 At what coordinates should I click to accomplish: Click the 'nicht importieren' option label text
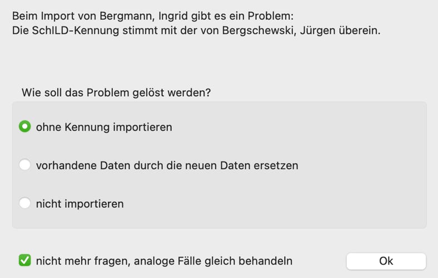[x=79, y=204]
